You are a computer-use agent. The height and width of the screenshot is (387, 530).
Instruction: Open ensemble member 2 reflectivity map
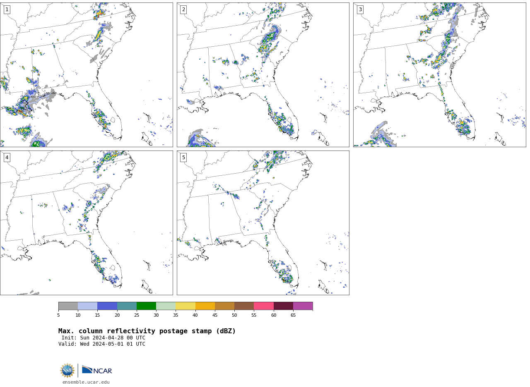tap(263, 75)
